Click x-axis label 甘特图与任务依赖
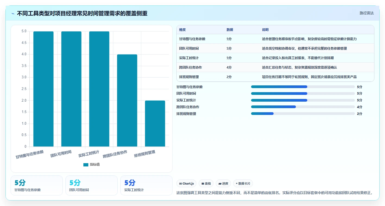The width and height of the screenshot is (385, 206). point(29,154)
